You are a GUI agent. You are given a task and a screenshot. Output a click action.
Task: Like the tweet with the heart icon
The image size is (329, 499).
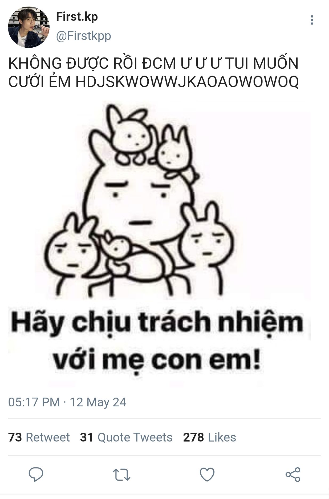[x=207, y=475]
